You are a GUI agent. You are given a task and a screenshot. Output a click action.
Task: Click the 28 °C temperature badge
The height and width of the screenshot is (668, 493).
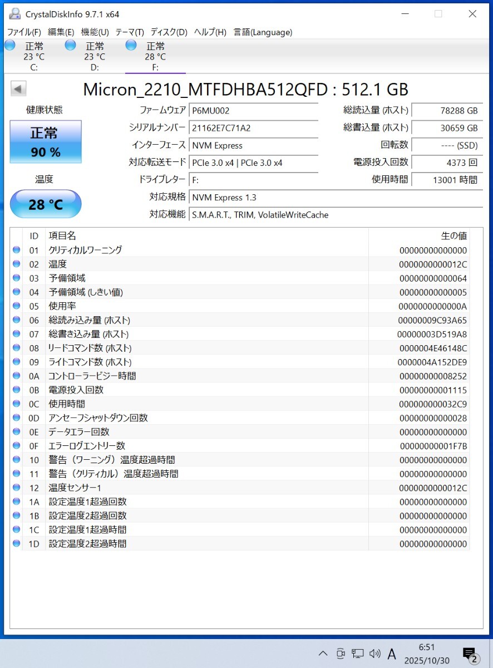pos(45,204)
